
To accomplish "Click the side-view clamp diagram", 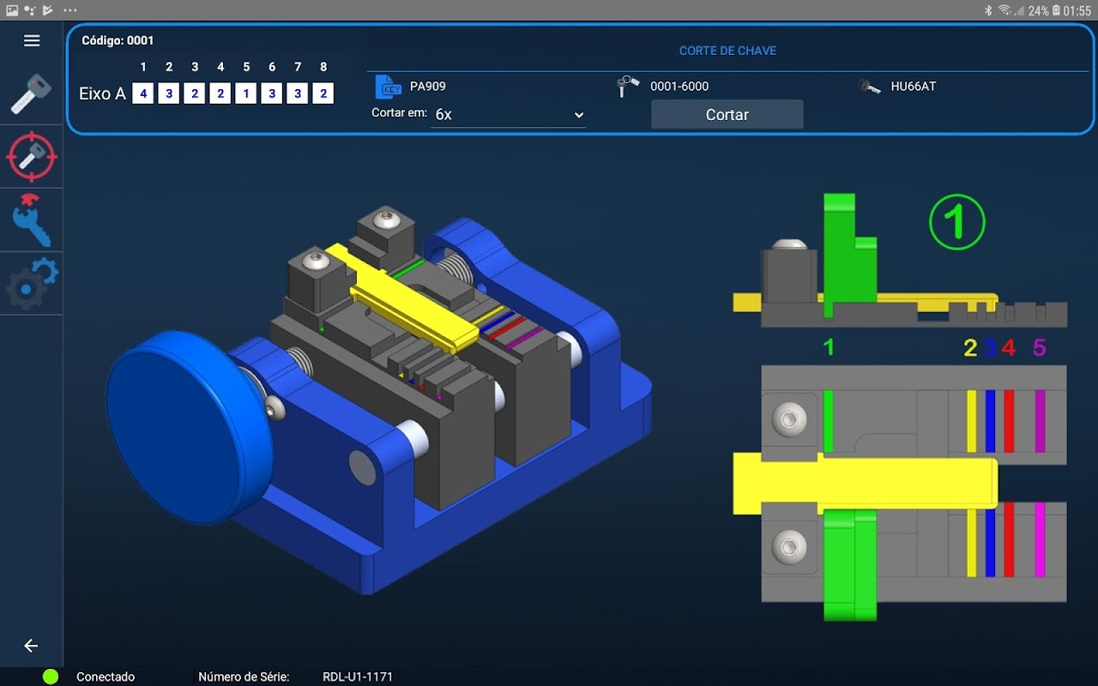I will coord(900,262).
